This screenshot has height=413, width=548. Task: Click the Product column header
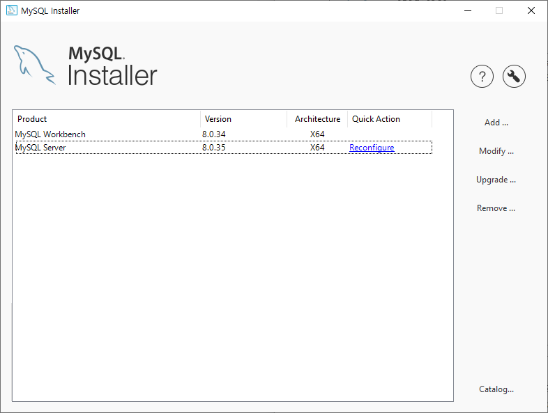(107, 119)
